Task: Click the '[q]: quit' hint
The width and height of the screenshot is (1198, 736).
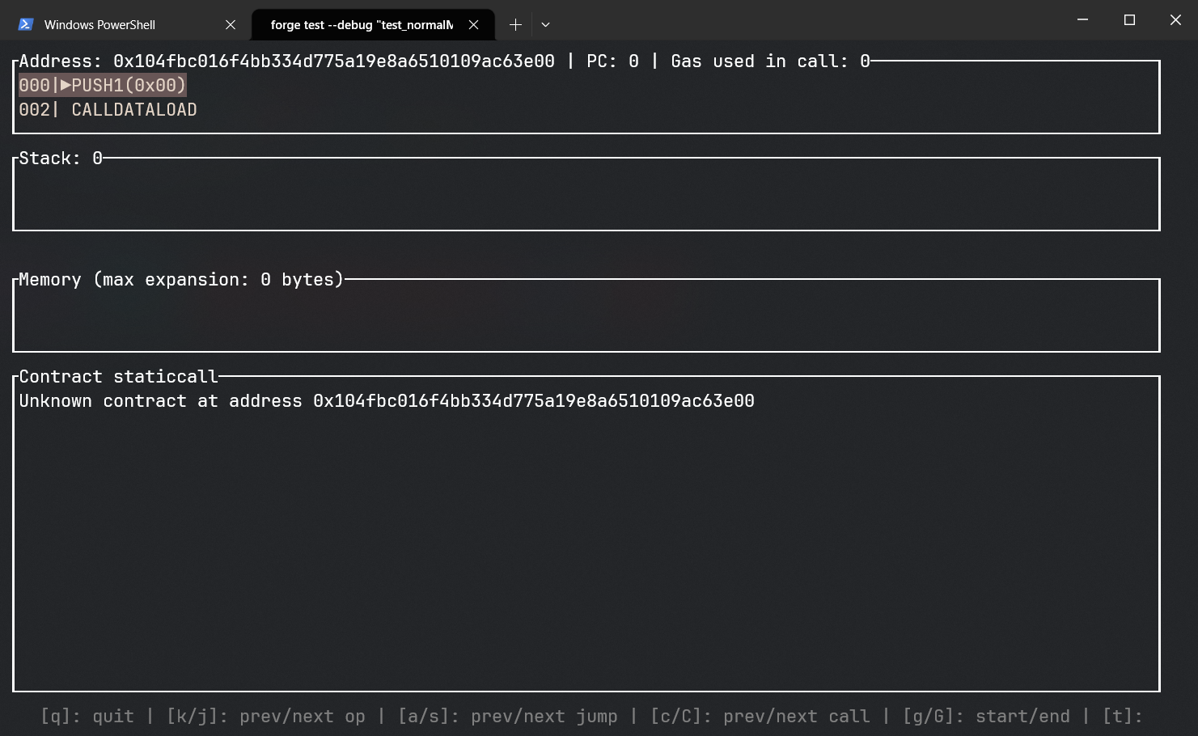Action: tap(87, 717)
